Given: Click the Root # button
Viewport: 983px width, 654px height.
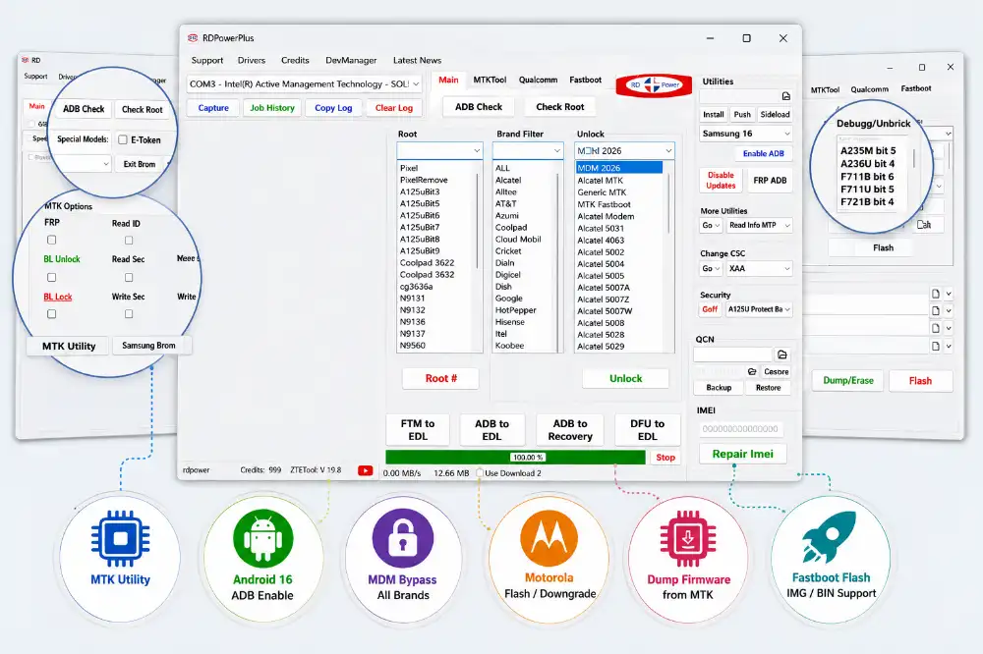Looking at the screenshot, I should (x=440, y=378).
